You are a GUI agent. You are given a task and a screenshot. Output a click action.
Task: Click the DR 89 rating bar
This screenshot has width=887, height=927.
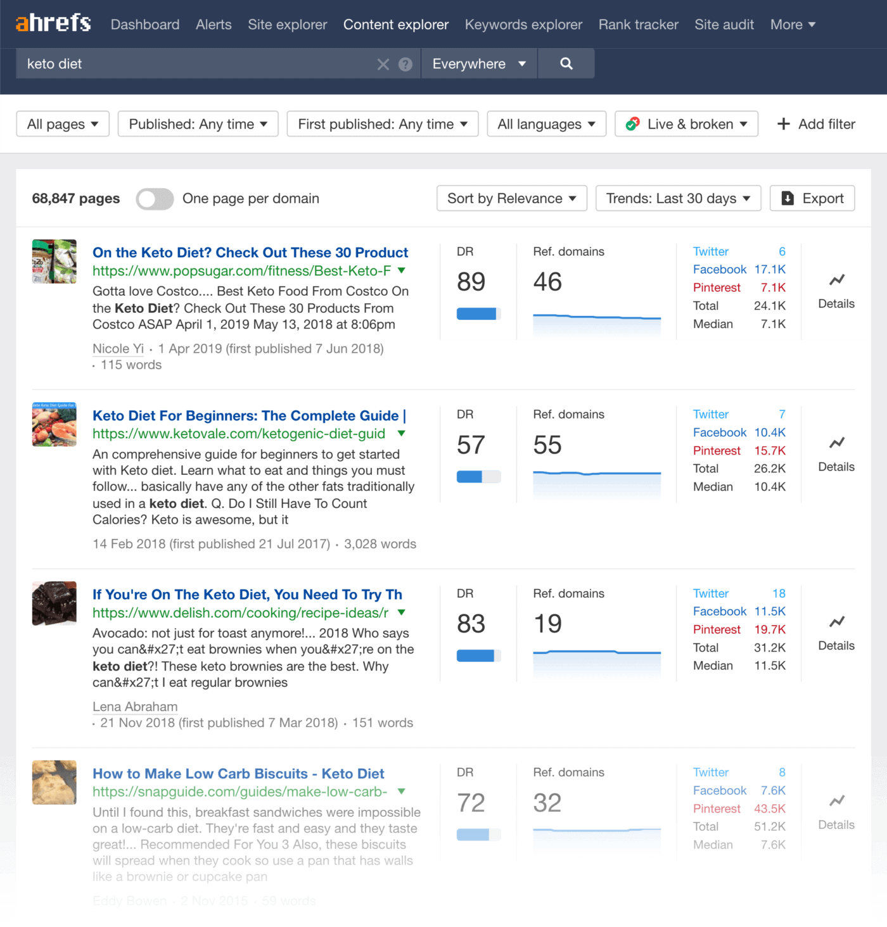tap(479, 313)
